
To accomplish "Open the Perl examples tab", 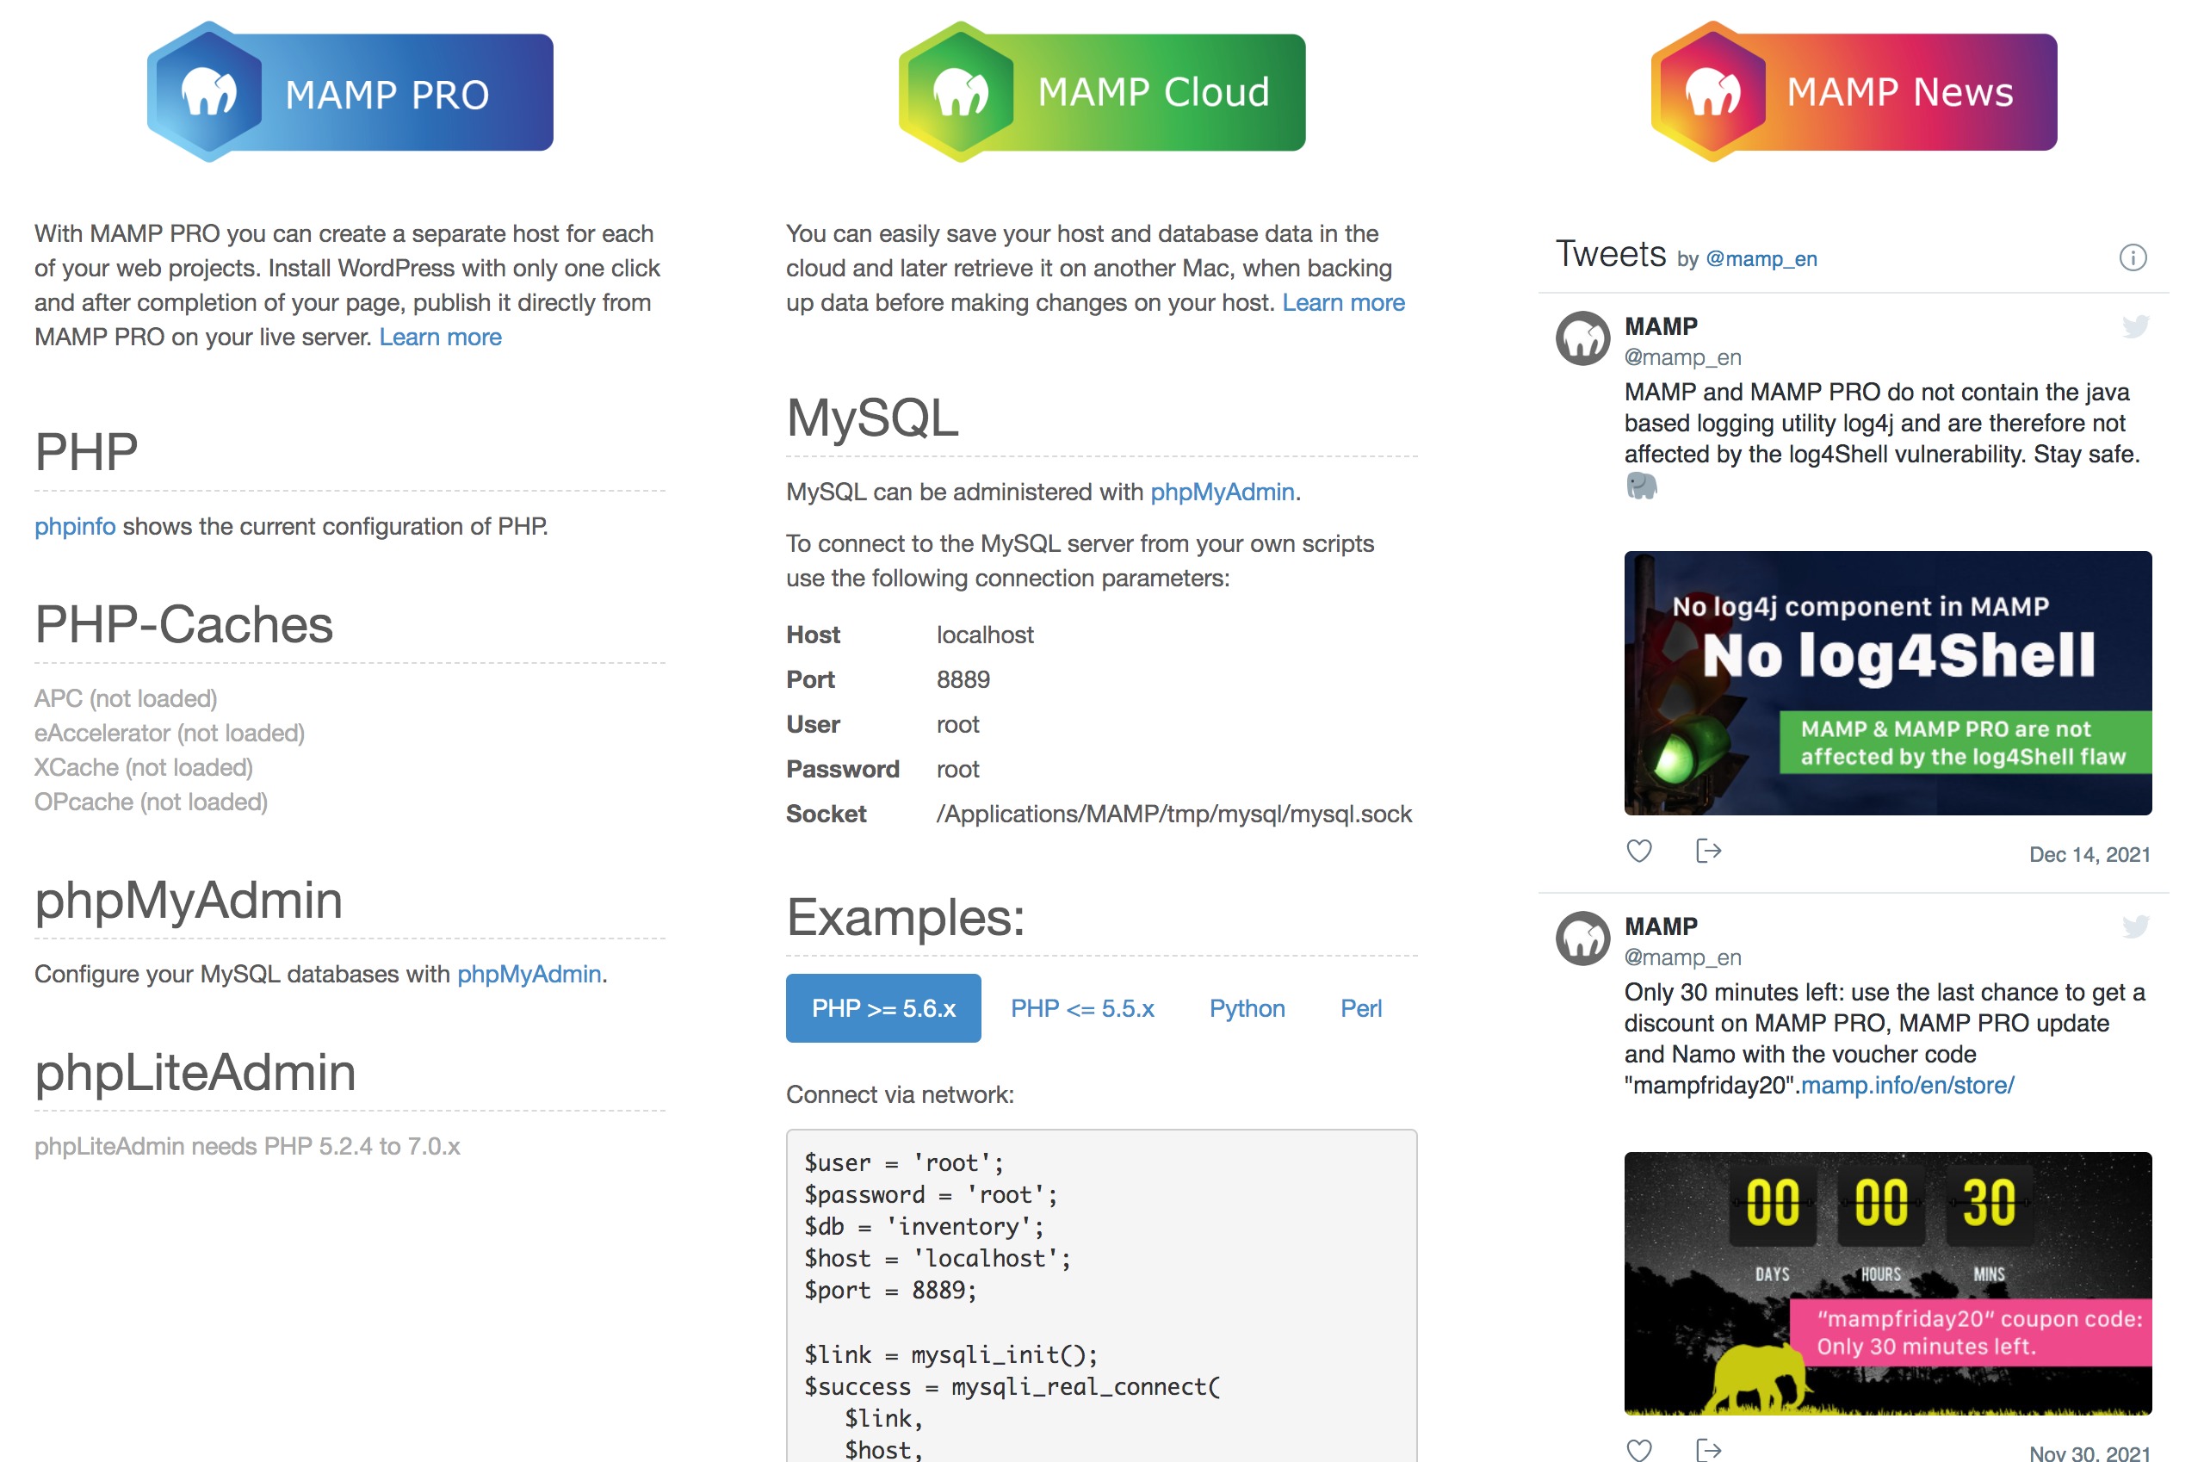I will pyautogui.click(x=1360, y=1008).
